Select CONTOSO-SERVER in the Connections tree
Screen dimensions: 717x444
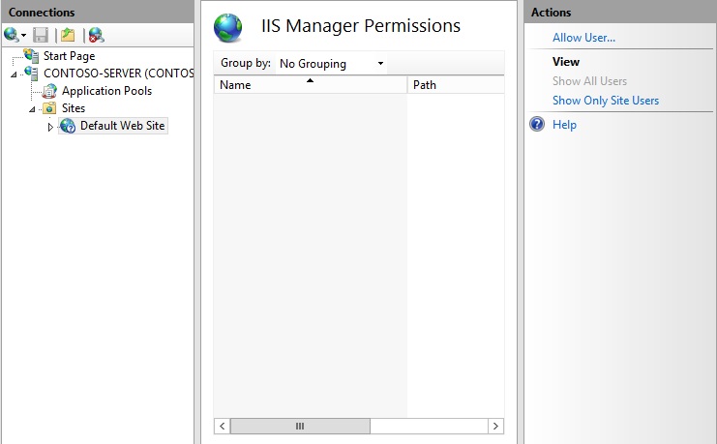118,74
